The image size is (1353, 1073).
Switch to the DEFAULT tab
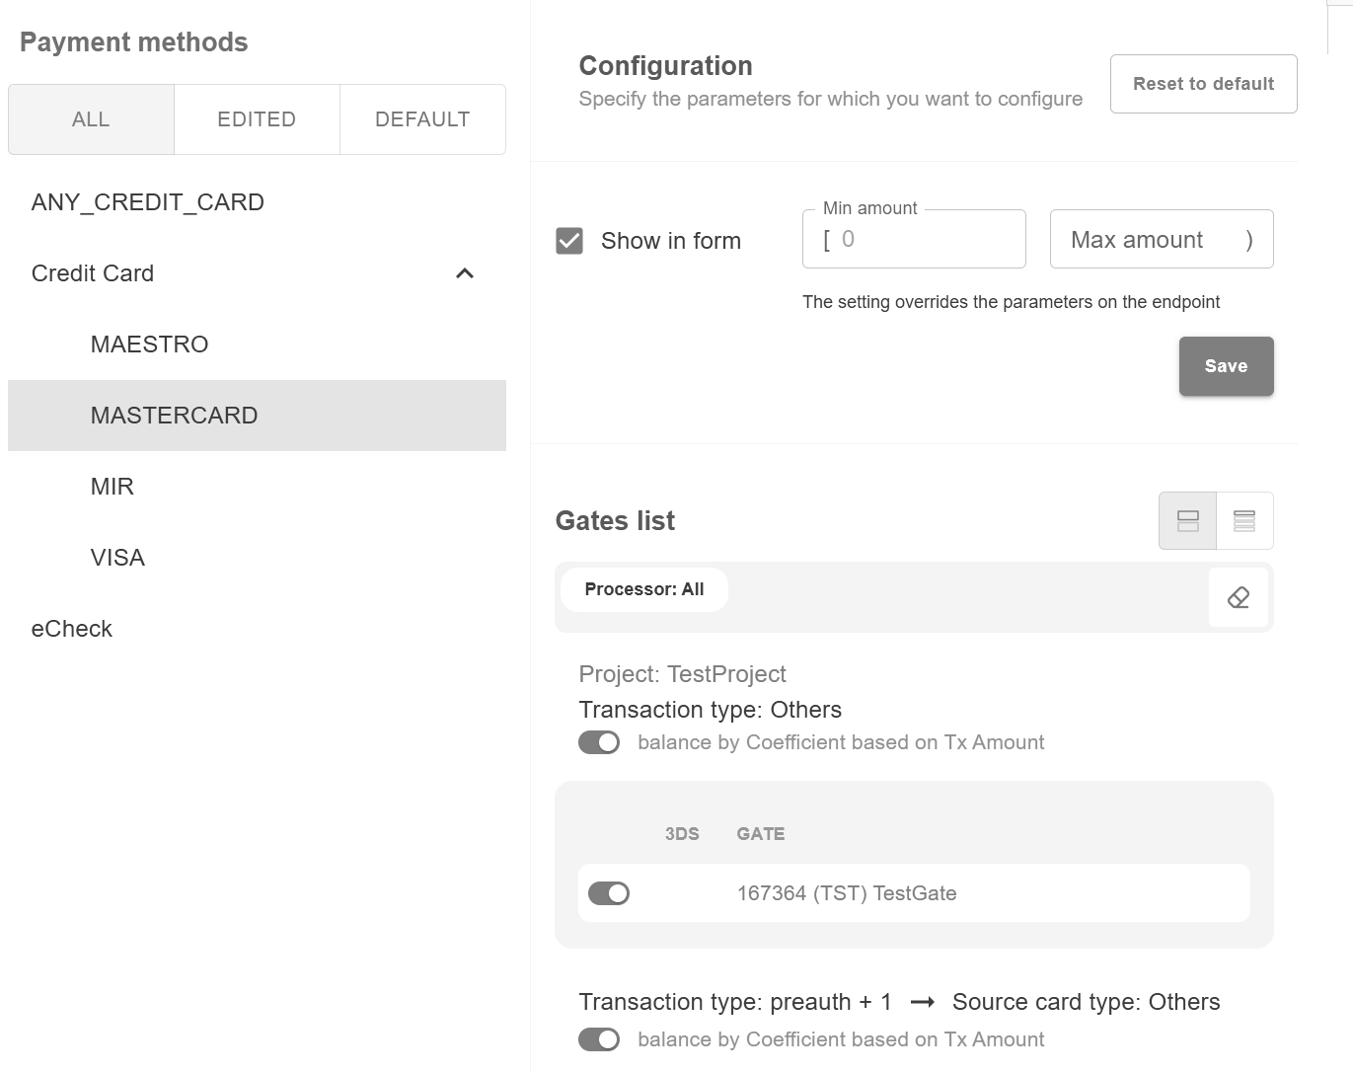[422, 119]
